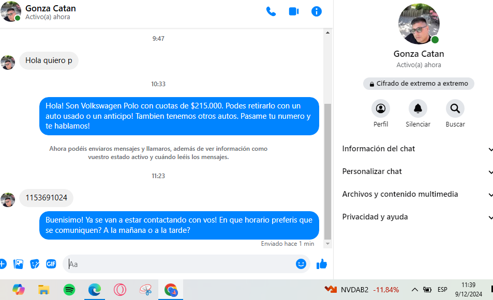The height and width of the screenshot is (300, 493).
Task: Click sender avatar beside 'Hola quiero p'
Action: pyautogui.click(x=8, y=62)
